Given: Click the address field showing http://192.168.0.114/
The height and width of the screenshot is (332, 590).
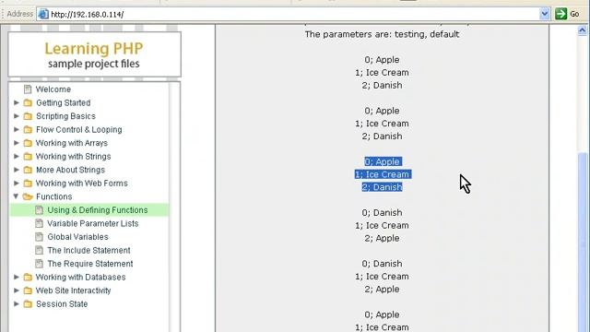Looking at the screenshot, I should click(293, 15).
